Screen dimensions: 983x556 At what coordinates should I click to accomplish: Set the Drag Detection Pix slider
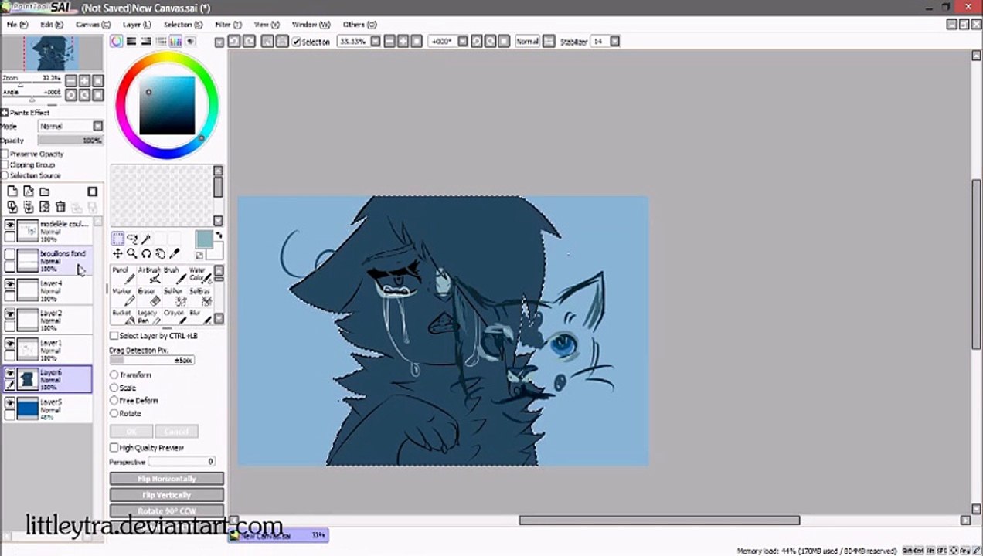coord(151,361)
